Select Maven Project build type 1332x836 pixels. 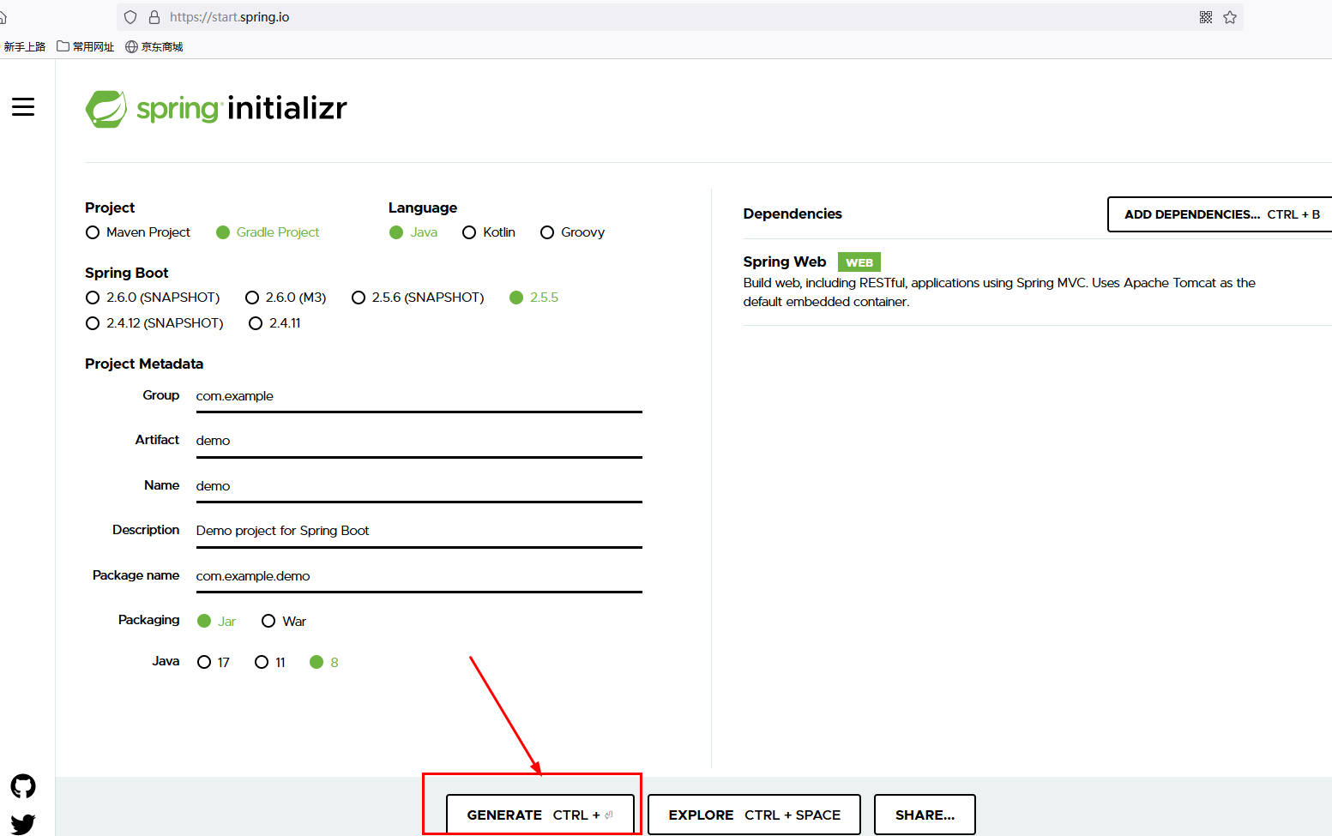click(93, 232)
